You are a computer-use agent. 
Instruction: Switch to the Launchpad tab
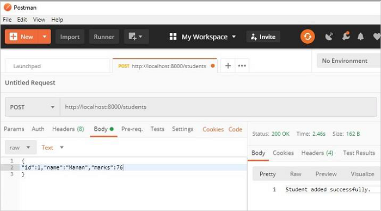tap(57, 66)
